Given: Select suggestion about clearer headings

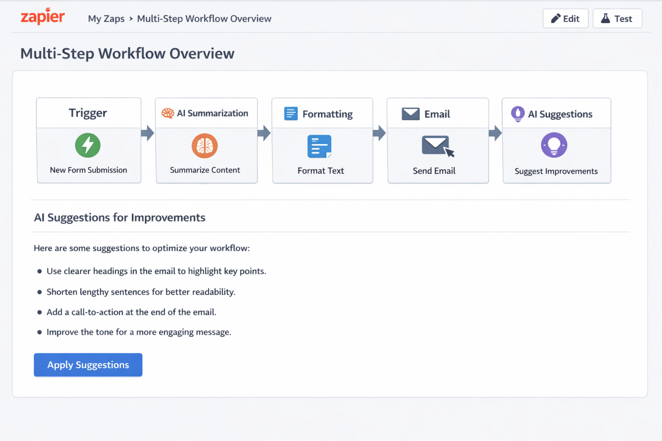Looking at the screenshot, I should coord(156,271).
